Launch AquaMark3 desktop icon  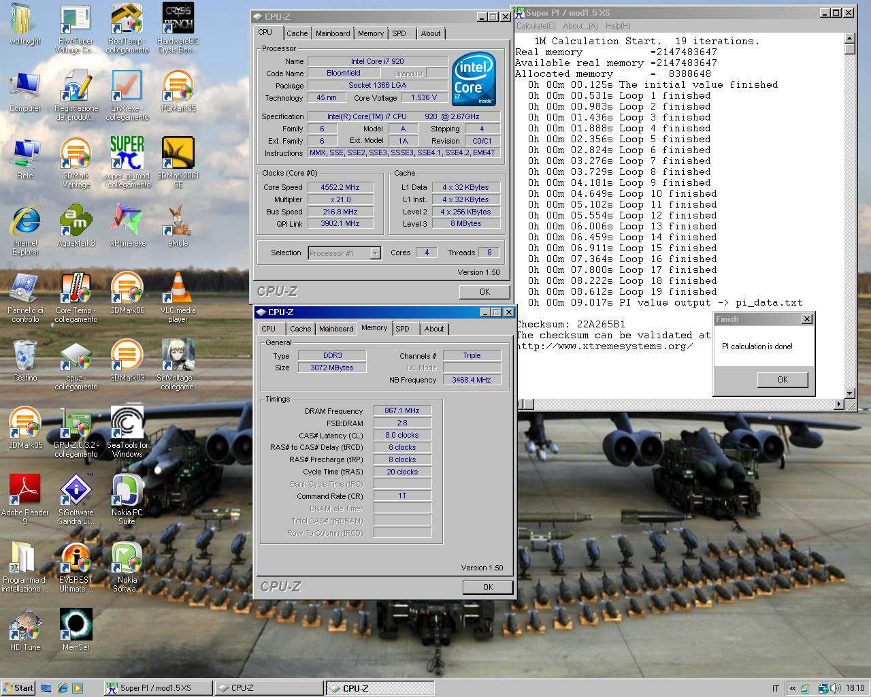pos(76,226)
